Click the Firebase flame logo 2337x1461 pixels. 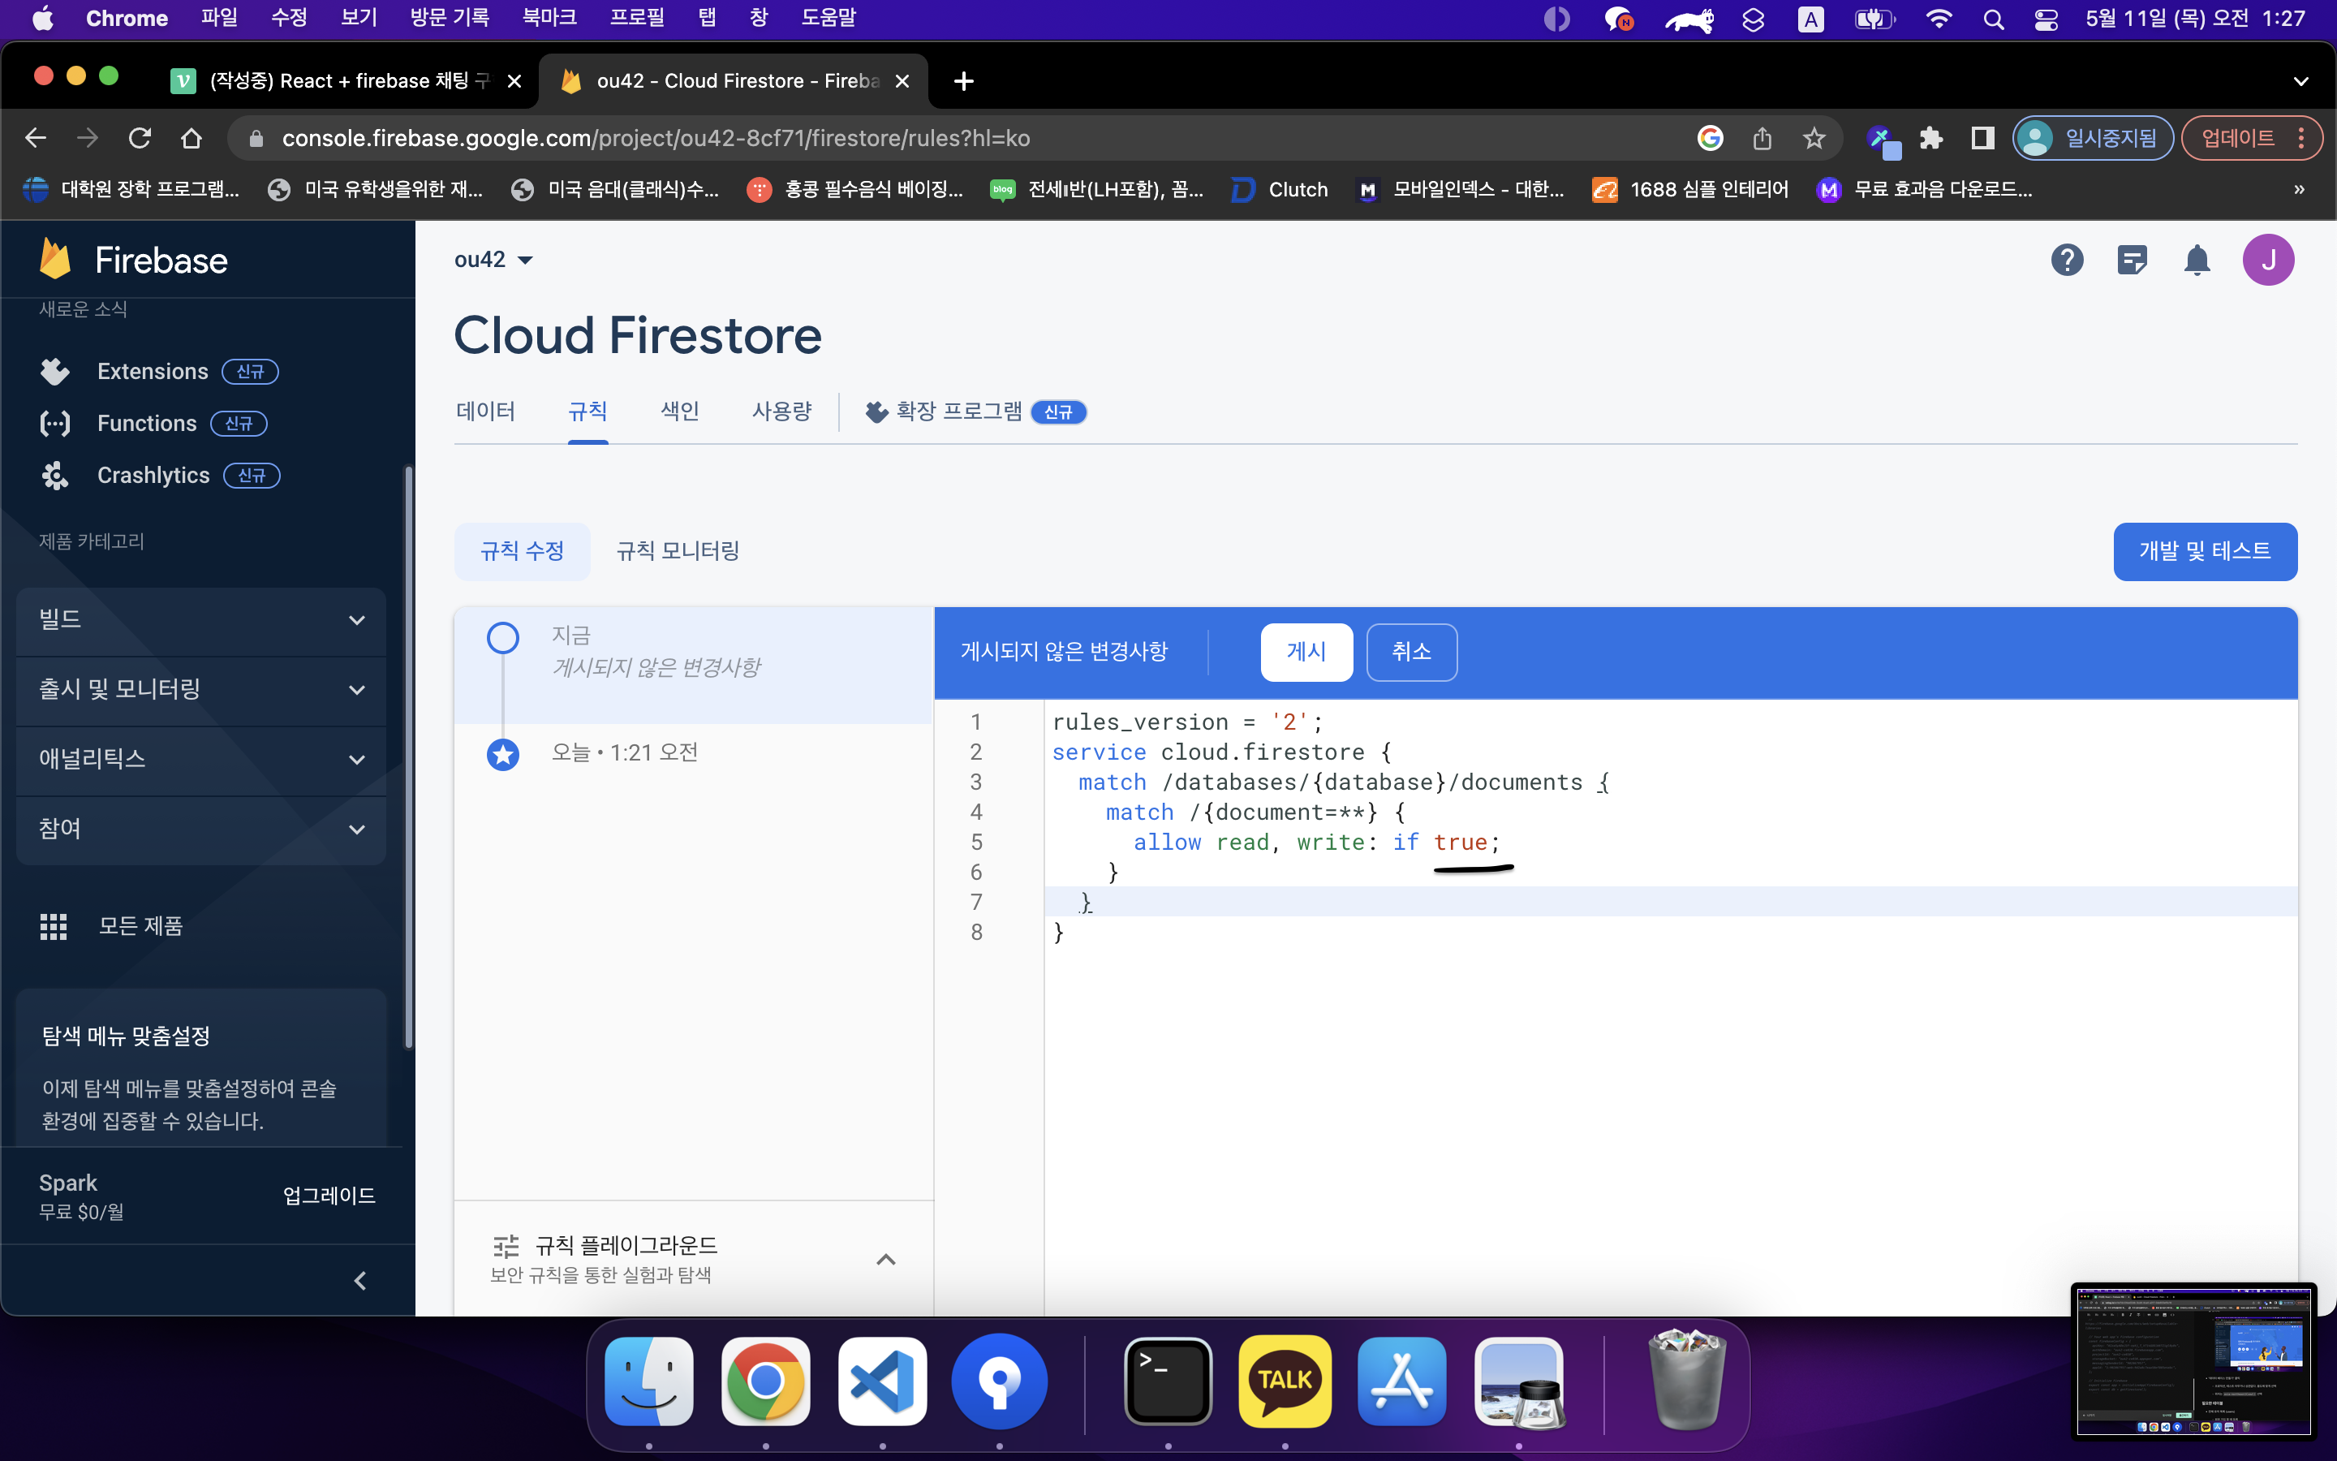55,259
